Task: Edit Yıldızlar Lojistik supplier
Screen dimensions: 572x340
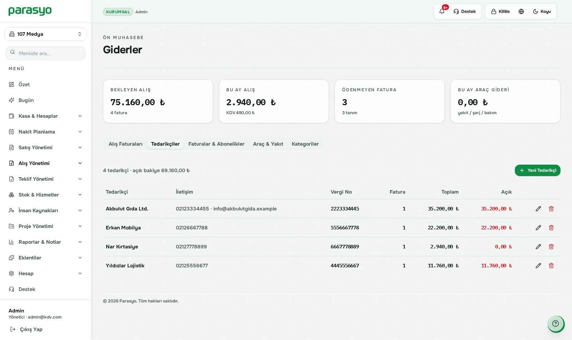Action: [538, 266]
